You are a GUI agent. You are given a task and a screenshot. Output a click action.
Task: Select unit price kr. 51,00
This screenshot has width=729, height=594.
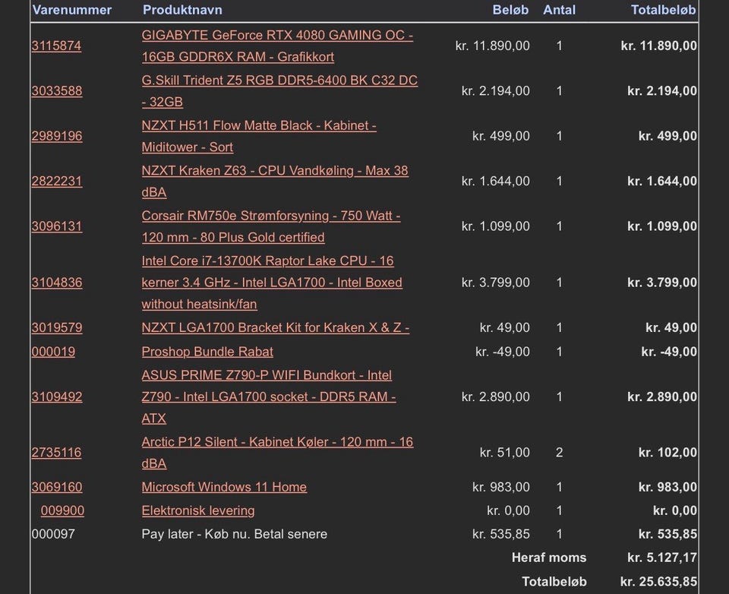pyautogui.click(x=504, y=453)
